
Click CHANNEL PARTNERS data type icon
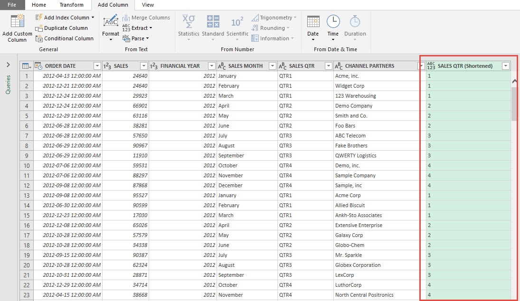coord(339,66)
